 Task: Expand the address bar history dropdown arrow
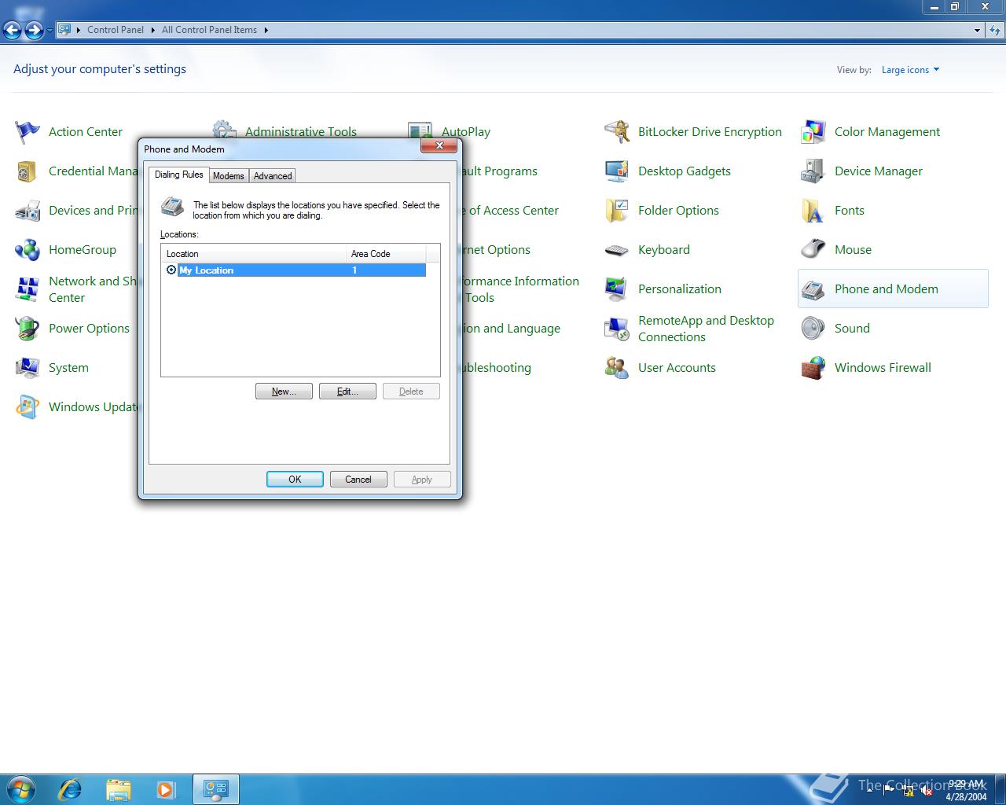coord(977,30)
